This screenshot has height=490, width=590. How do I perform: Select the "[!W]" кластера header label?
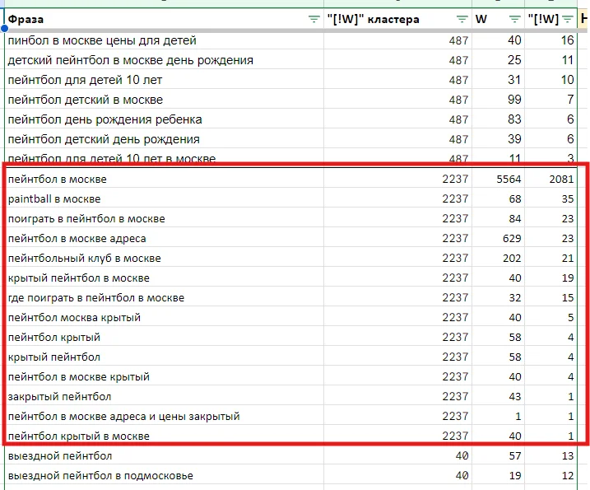click(373, 20)
